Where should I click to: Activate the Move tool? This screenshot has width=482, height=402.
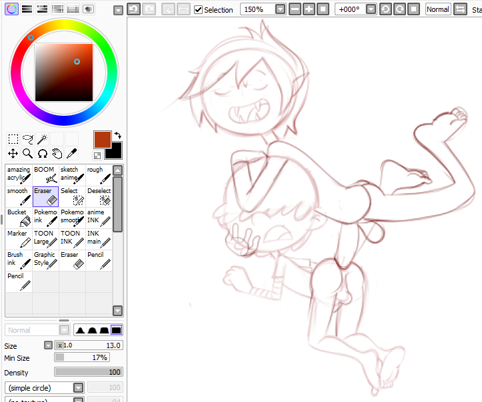(13, 154)
